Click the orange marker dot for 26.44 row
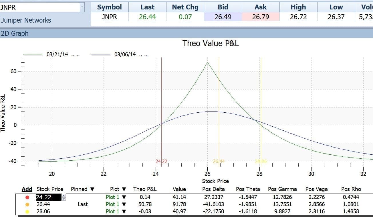 (27, 204)
